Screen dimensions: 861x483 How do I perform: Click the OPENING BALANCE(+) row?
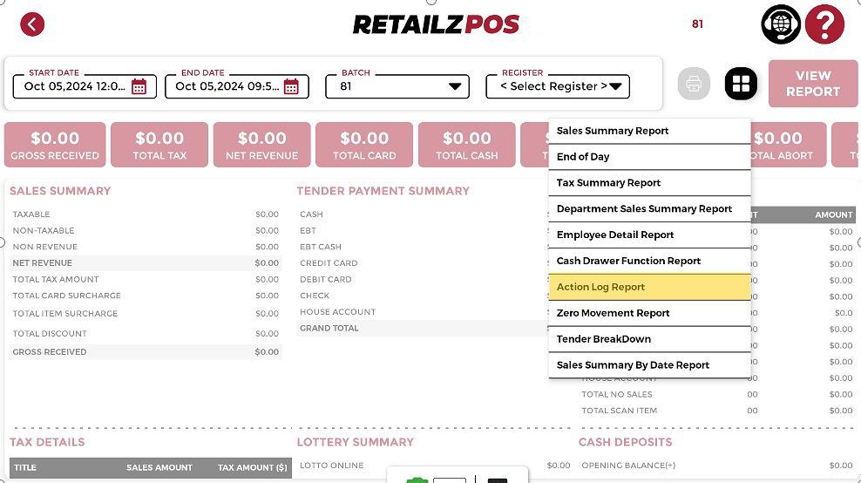(717, 466)
